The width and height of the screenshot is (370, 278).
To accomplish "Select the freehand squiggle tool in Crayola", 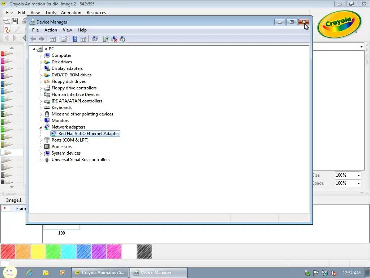I will (x=7, y=30).
